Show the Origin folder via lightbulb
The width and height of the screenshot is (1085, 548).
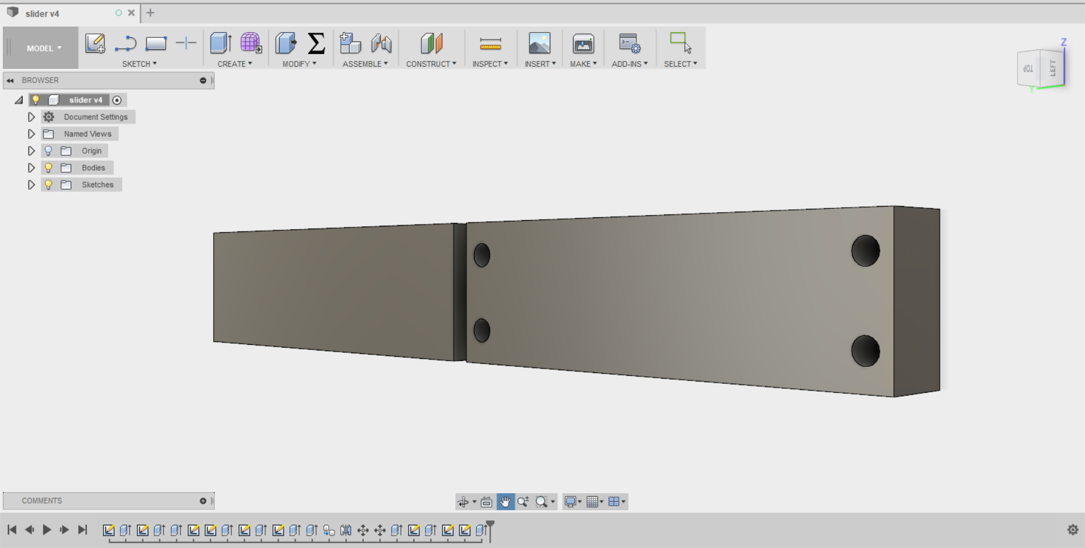coord(48,151)
